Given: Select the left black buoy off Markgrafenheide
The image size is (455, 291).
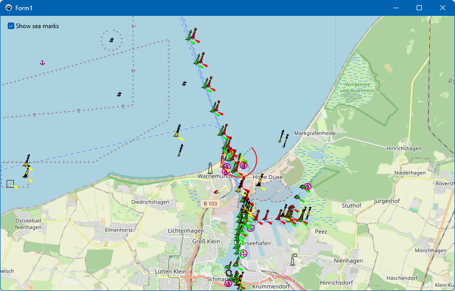Looking at the screenshot, I should click(x=281, y=136).
